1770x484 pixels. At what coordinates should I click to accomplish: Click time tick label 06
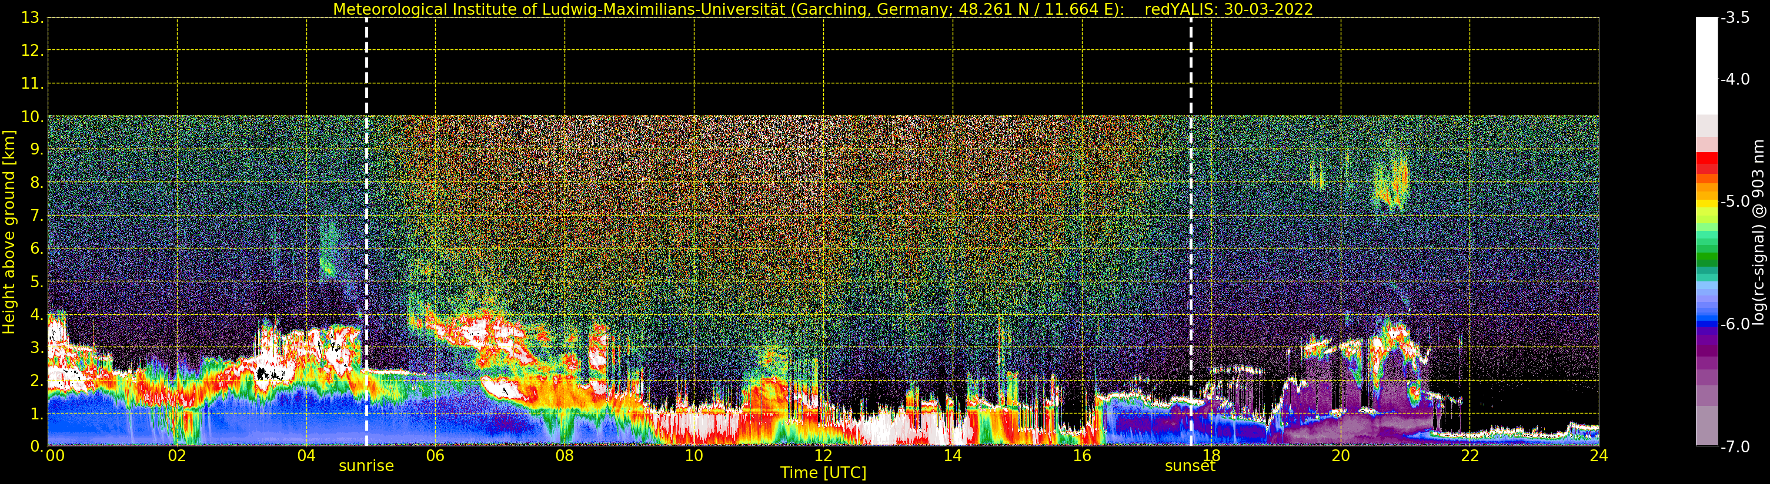pyautogui.click(x=436, y=456)
